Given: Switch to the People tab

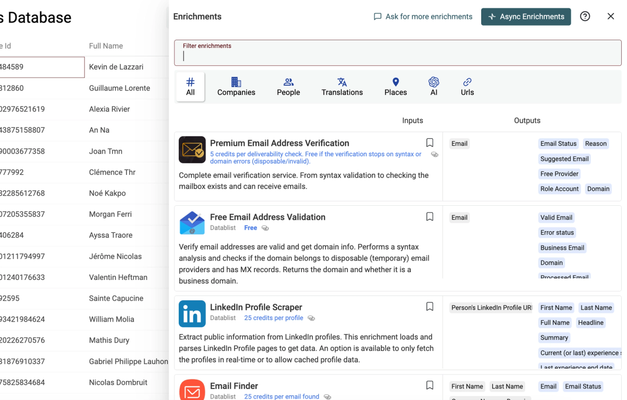Looking at the screenshot, I should coord(288,87).
